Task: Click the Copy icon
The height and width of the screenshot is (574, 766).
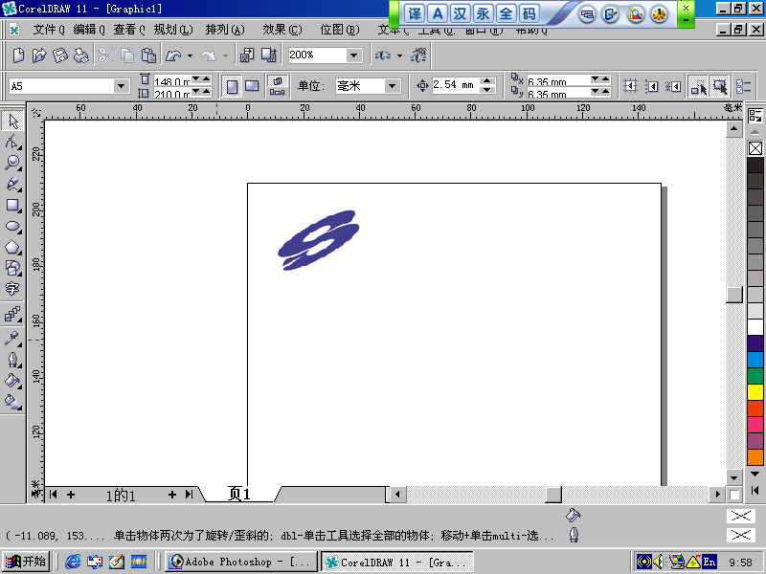Action: click(x=127, y=55)
